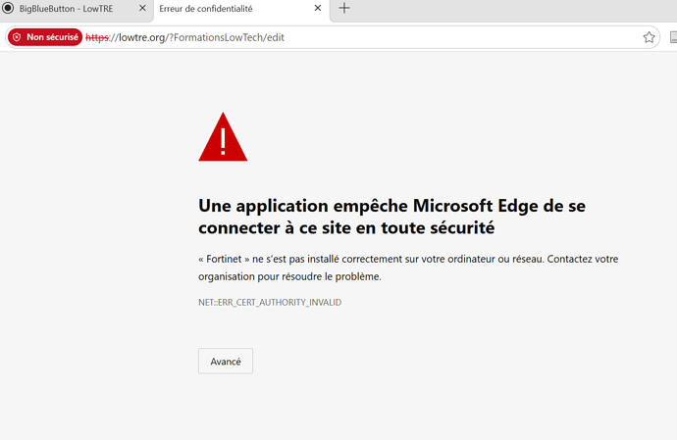Click the recording indicator icon on the BigBlueButton tab

(8, 8)
